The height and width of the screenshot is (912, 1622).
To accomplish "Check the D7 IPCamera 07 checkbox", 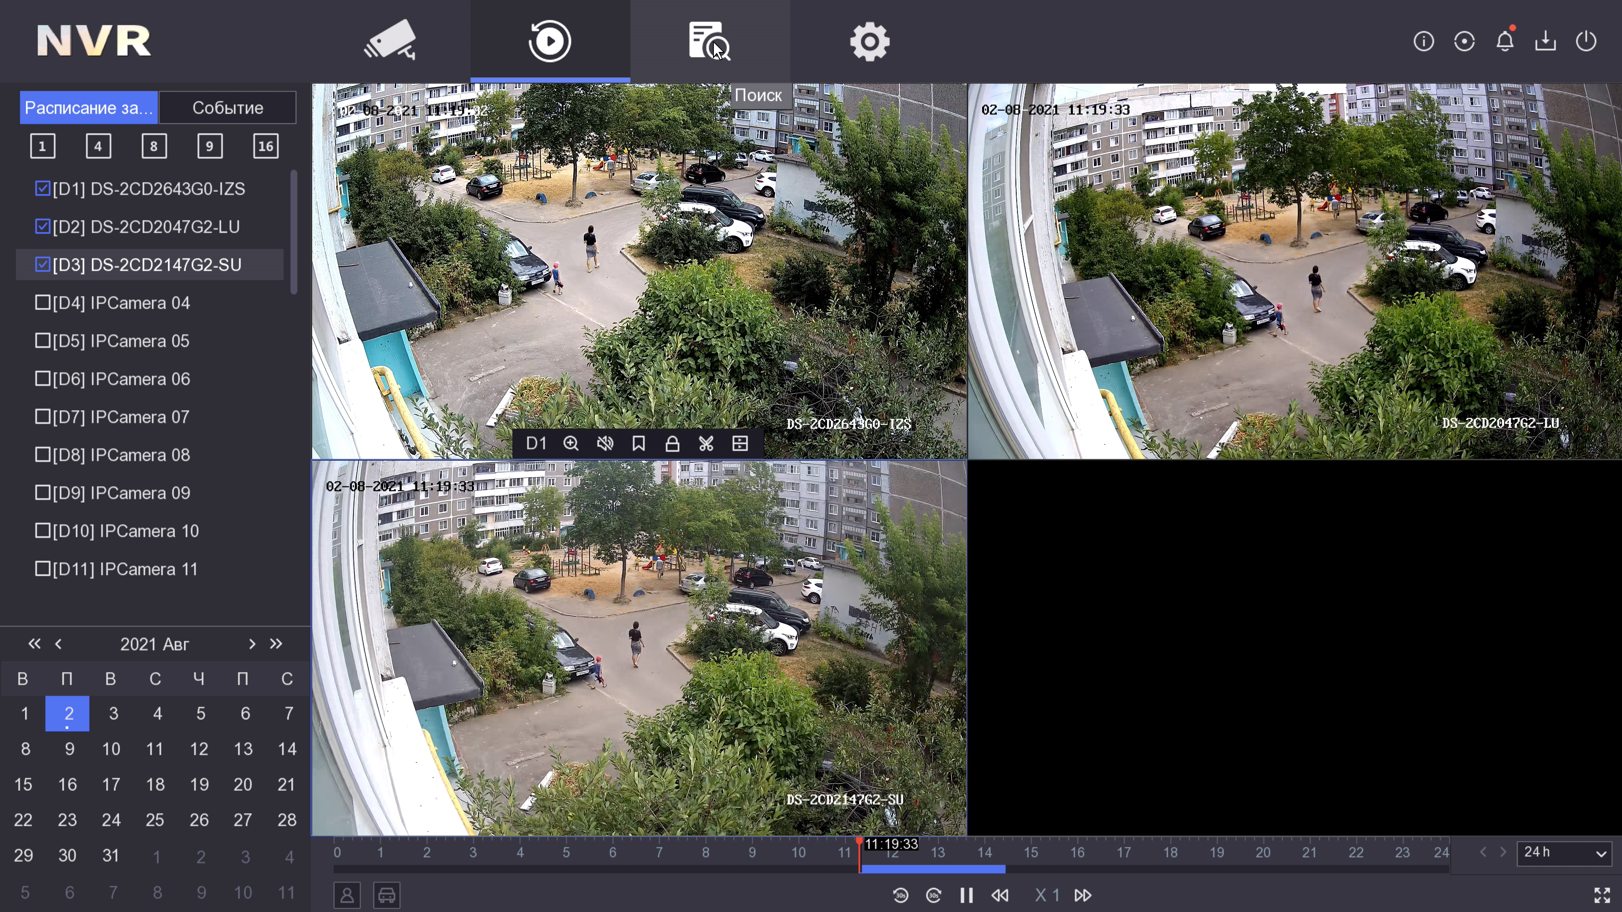I will 43,417.
